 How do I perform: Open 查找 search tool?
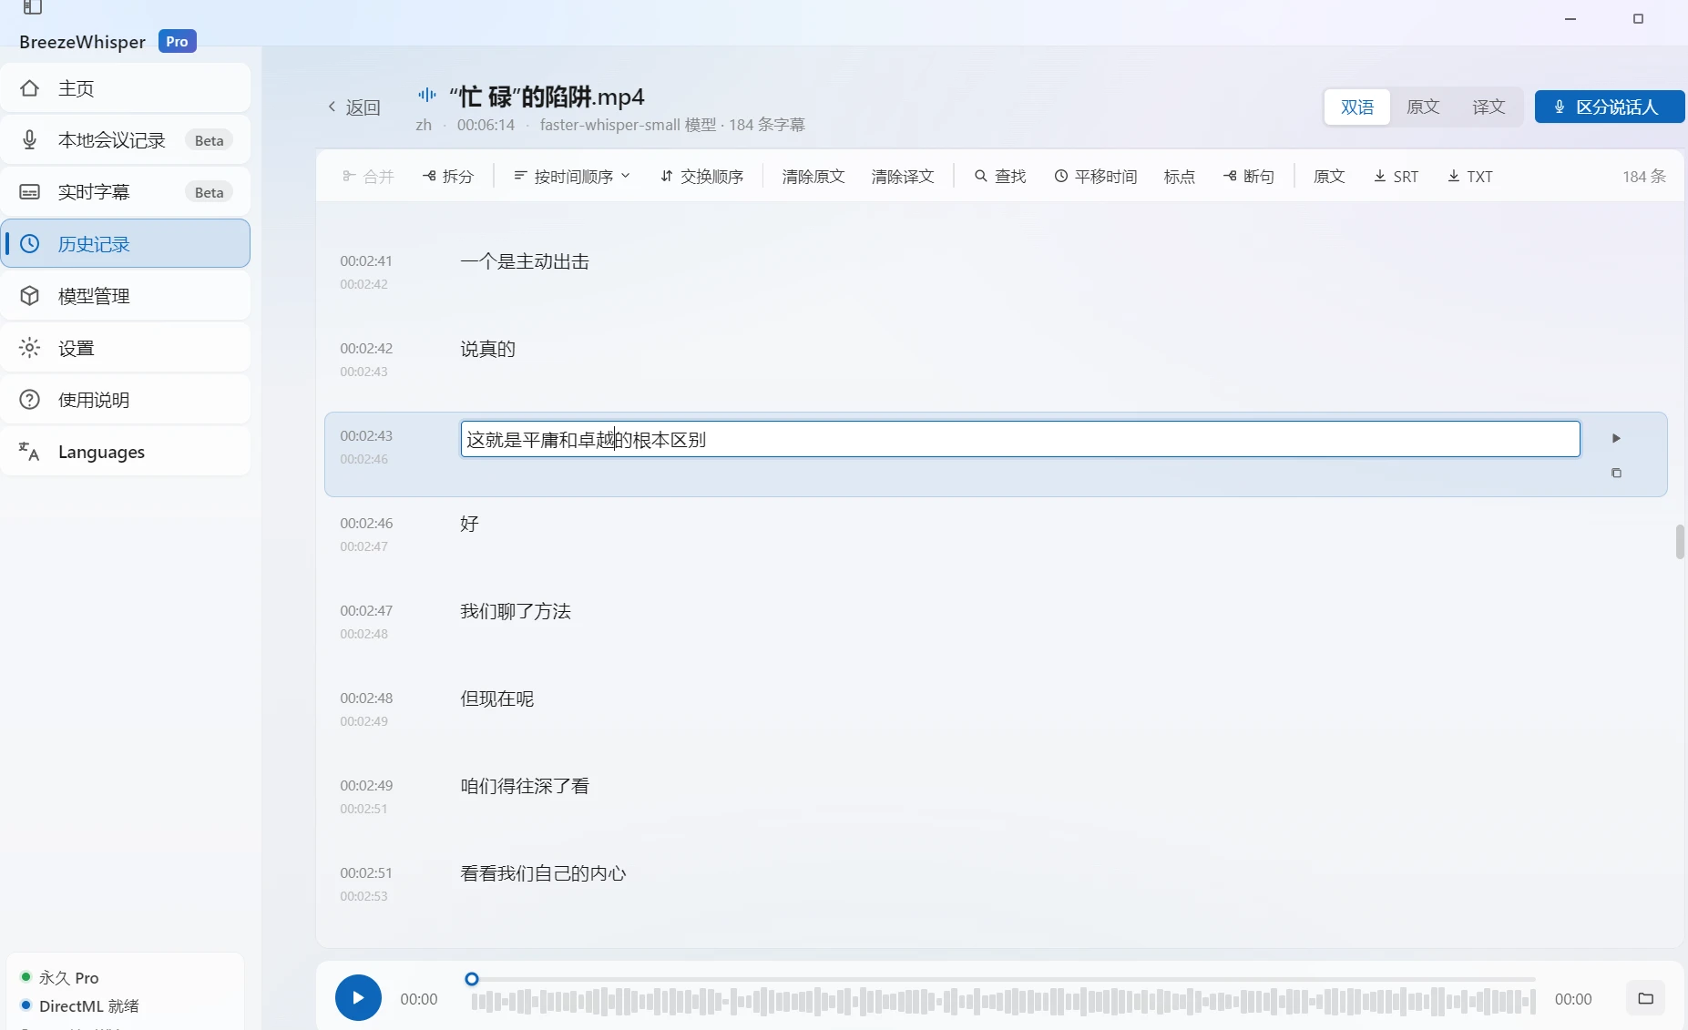[1000, 177]
